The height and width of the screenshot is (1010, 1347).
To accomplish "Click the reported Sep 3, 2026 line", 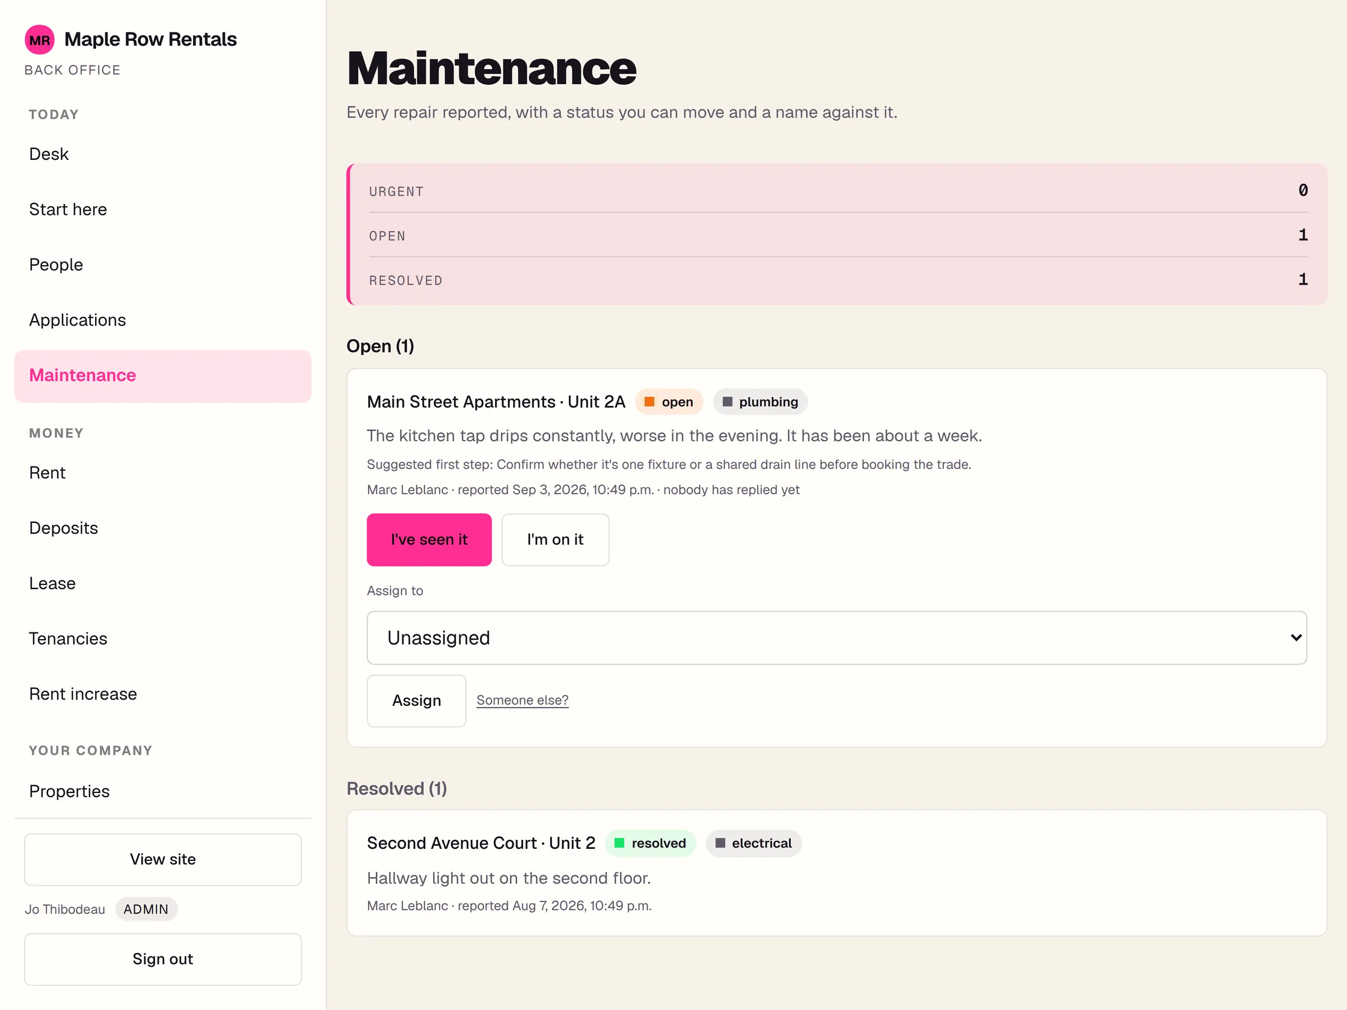I will click(583, 490).
